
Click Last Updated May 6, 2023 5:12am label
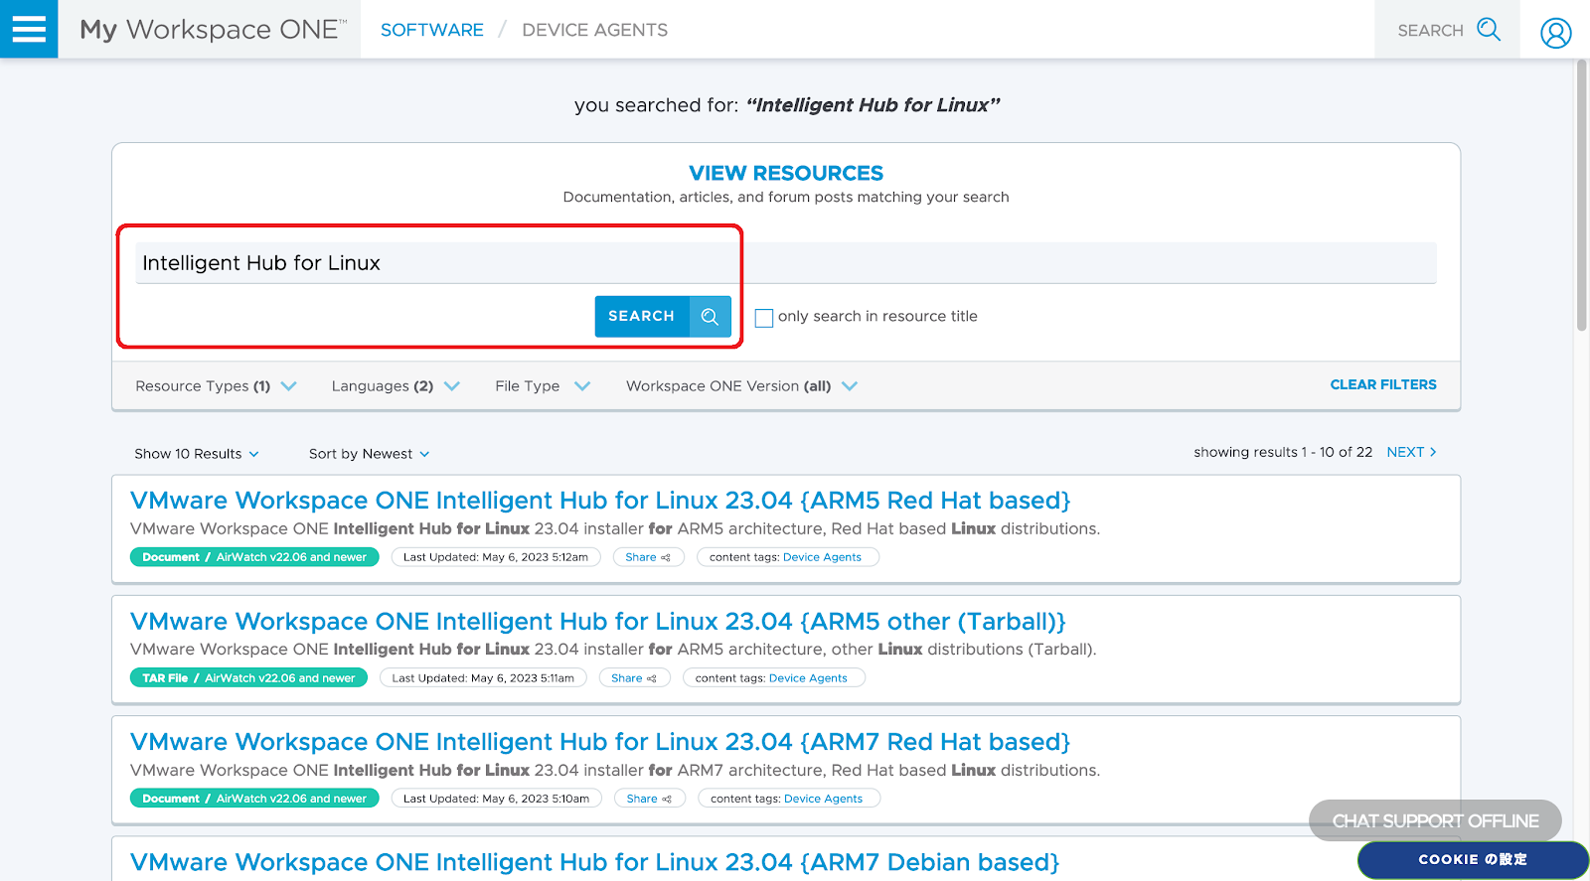[x=496, y=557]
